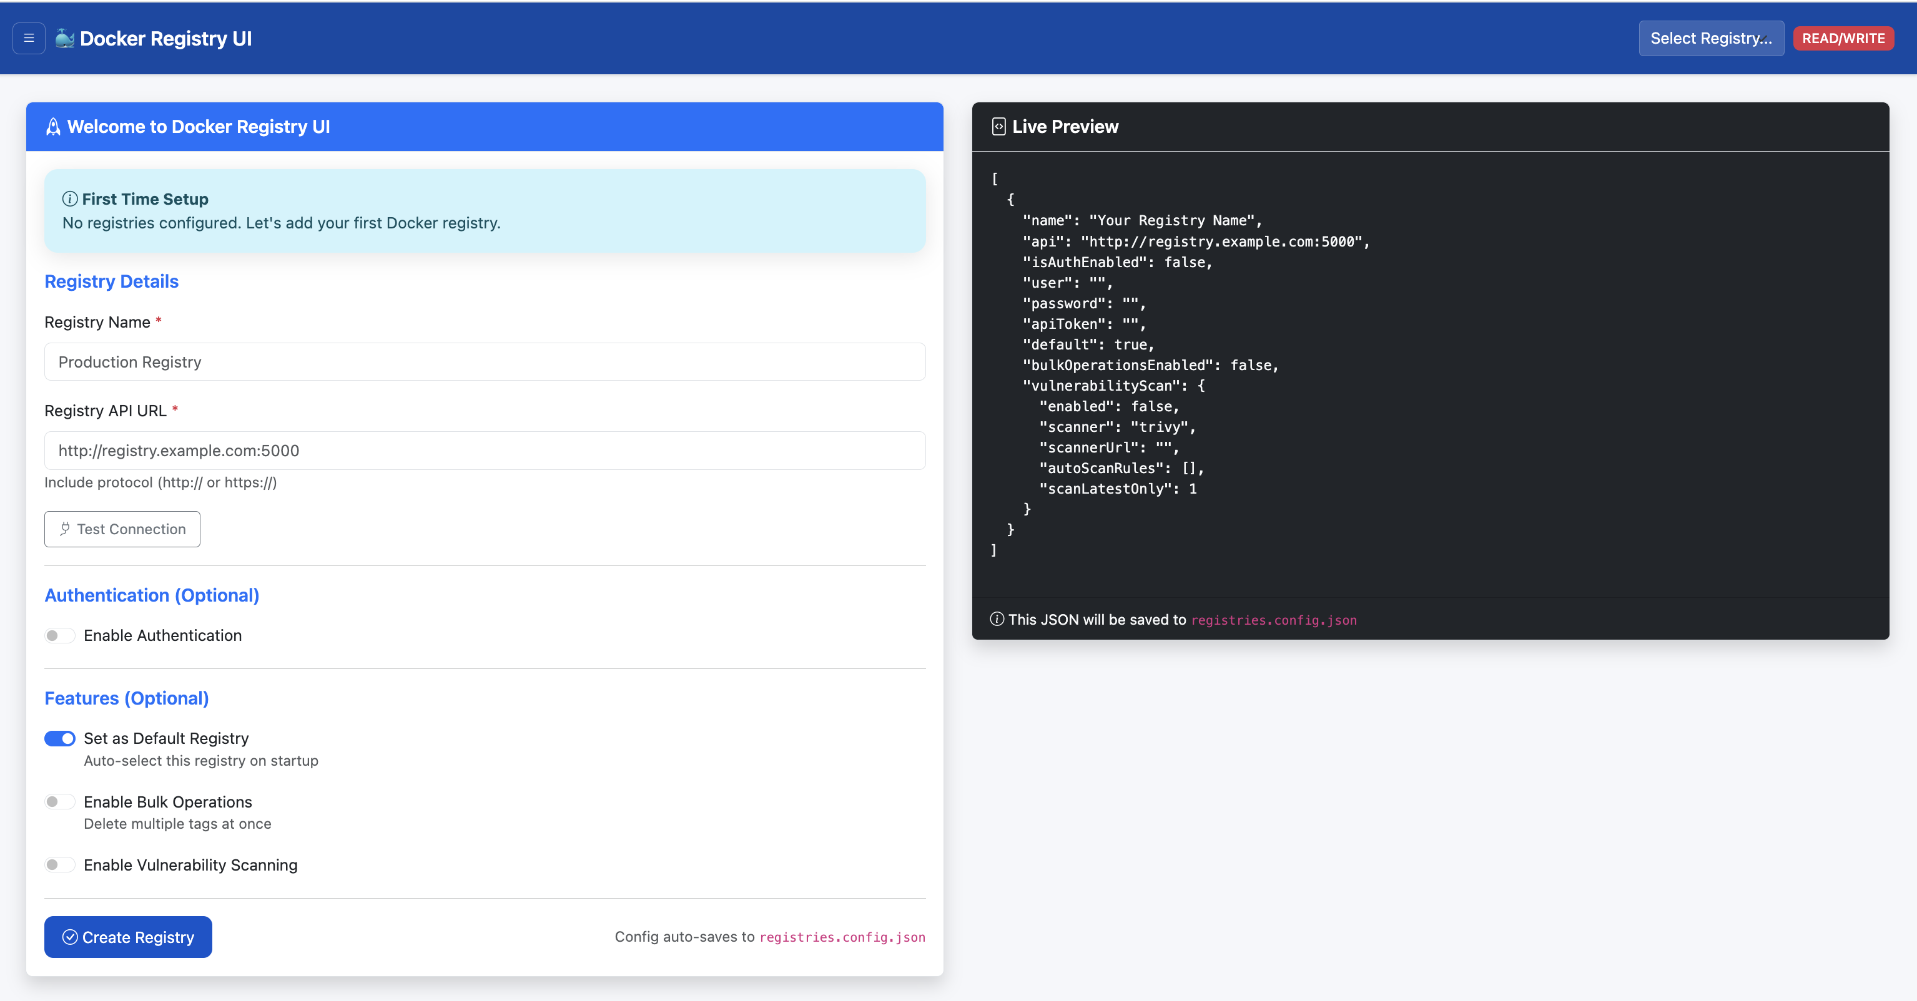
Task: Click the Docker Registry UI title
Action: tap(166, 38)
